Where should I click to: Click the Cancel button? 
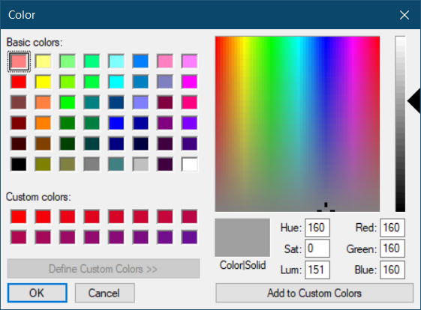click(105, 293)
